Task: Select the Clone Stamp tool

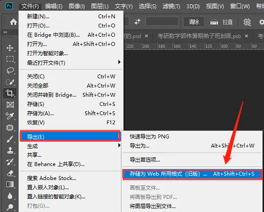Action: pyautogui.click(x=10, y=151)
